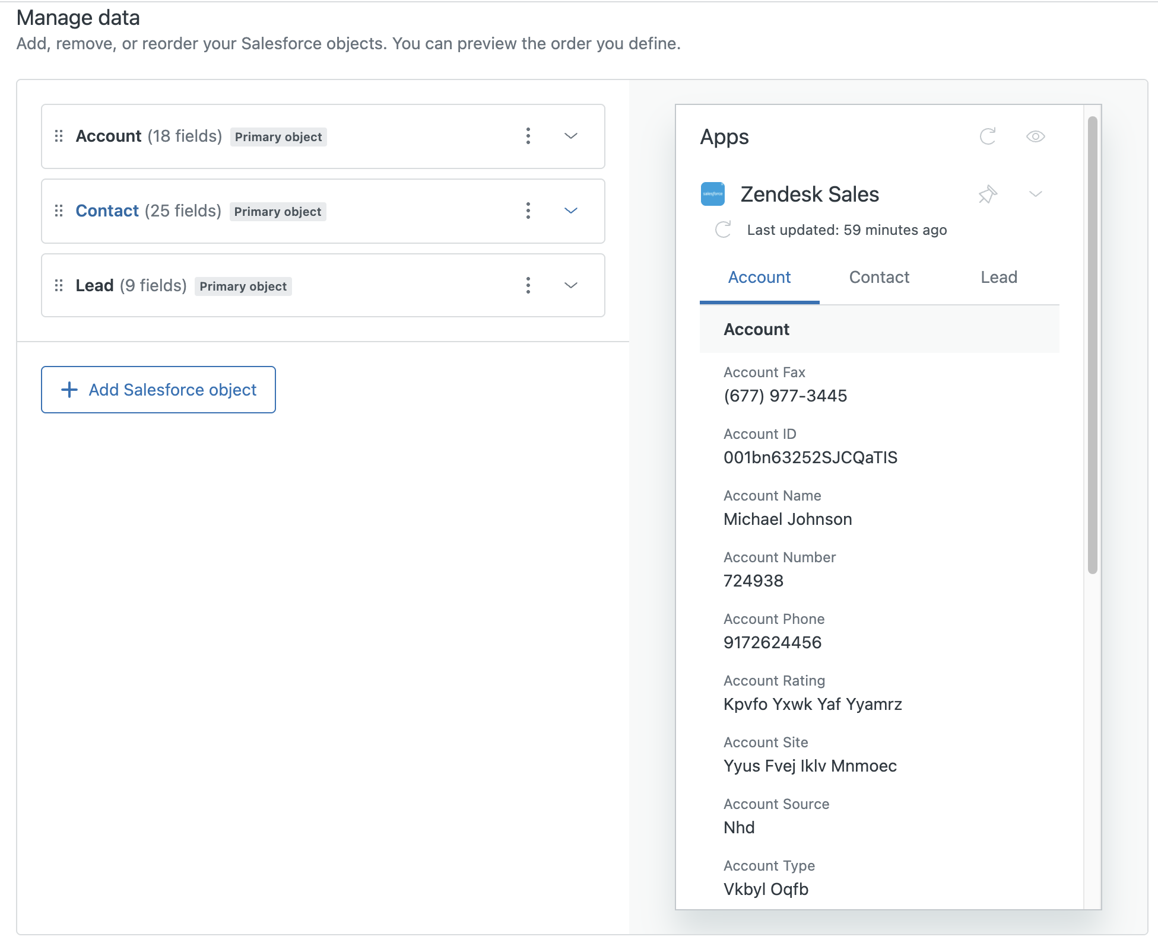
Task: Reload the Last updated data indicator
Action: pyautogui.click(x=723, y=230)
